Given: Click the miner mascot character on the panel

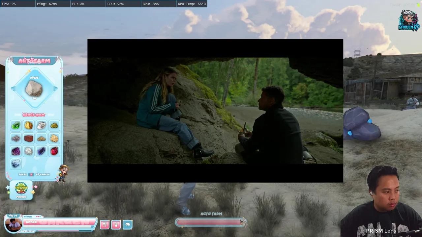Looking at the screenshot, I should click(63, 173).
